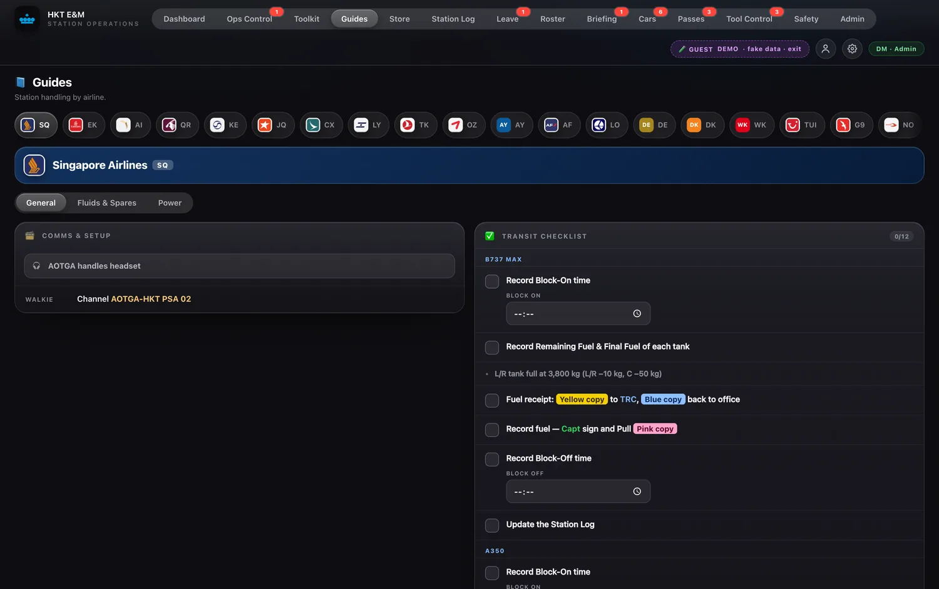Check the Record Block-Off time box
The image size is (939, 589).
(492, 460)
